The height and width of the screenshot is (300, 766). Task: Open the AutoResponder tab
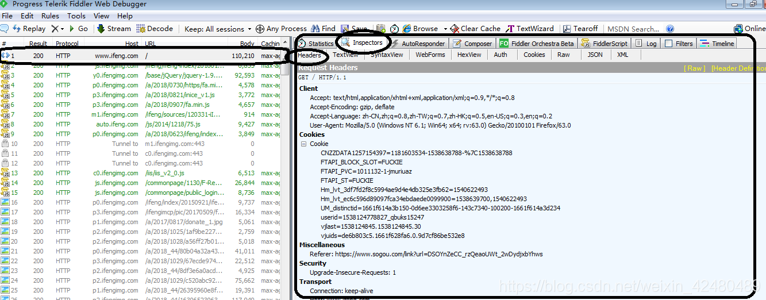coord(418,44)
